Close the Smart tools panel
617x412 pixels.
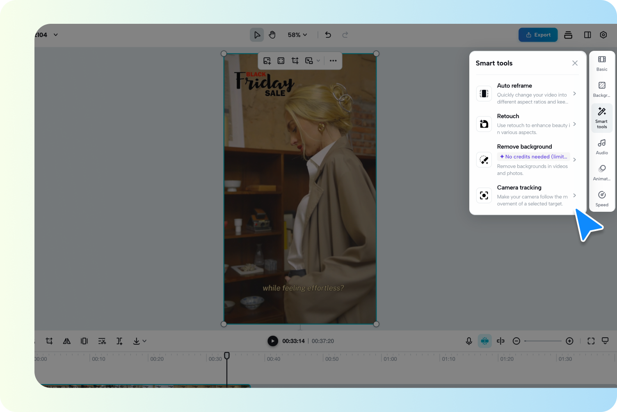[575, 63]
